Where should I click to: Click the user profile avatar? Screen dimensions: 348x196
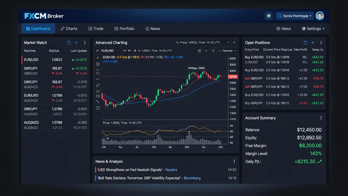click(x=320, y=16)
